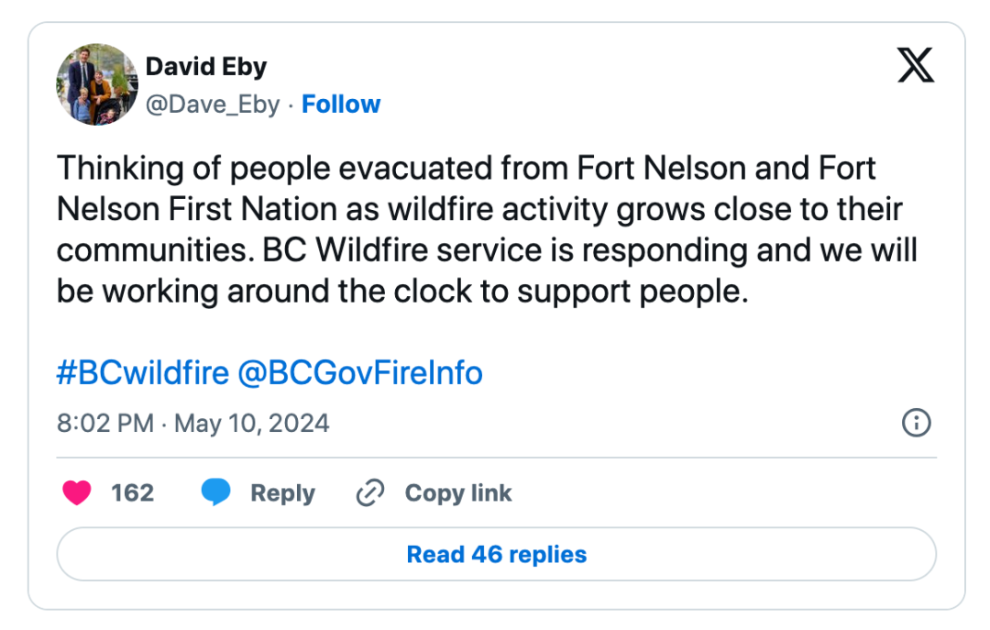Follow the @Dave_Eby account
This screenshot has height=630, width=990.
(x=341, y=105)
